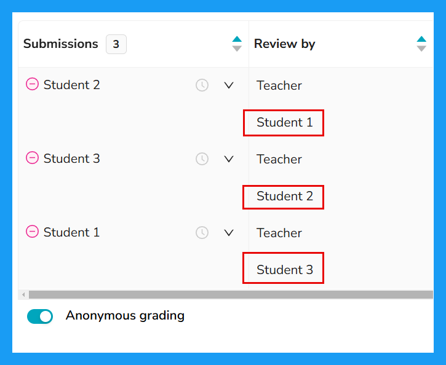Open reviewer Student 1 under Student 2

coord(284,122)
